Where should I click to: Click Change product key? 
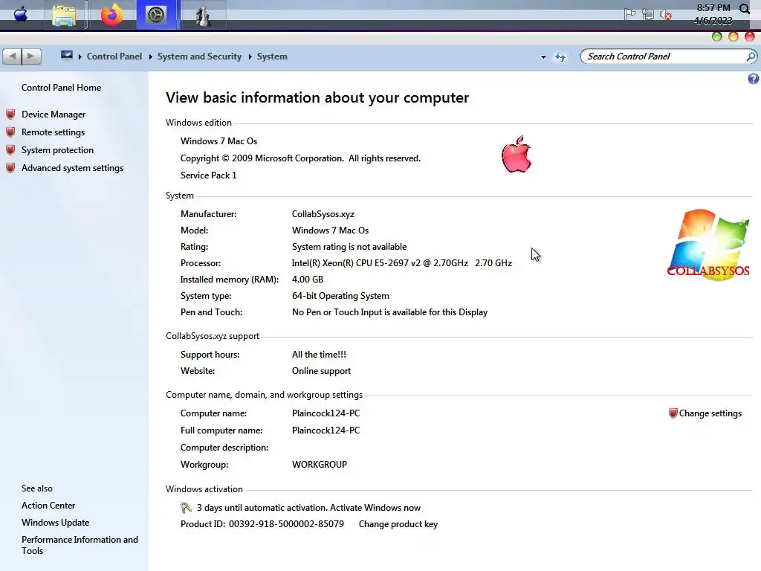point(398,524)
